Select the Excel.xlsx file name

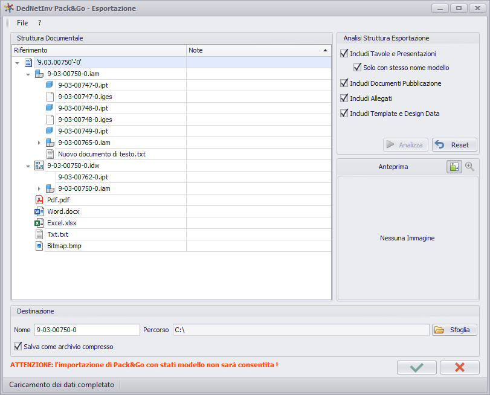[62, 223]
